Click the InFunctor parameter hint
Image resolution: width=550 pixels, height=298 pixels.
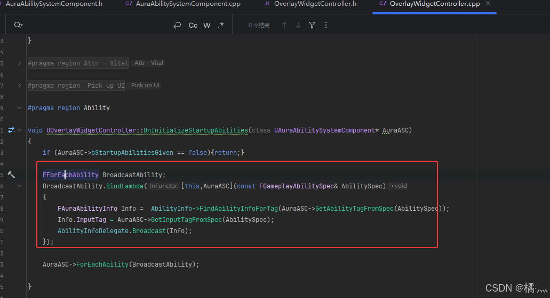[164, 186]
